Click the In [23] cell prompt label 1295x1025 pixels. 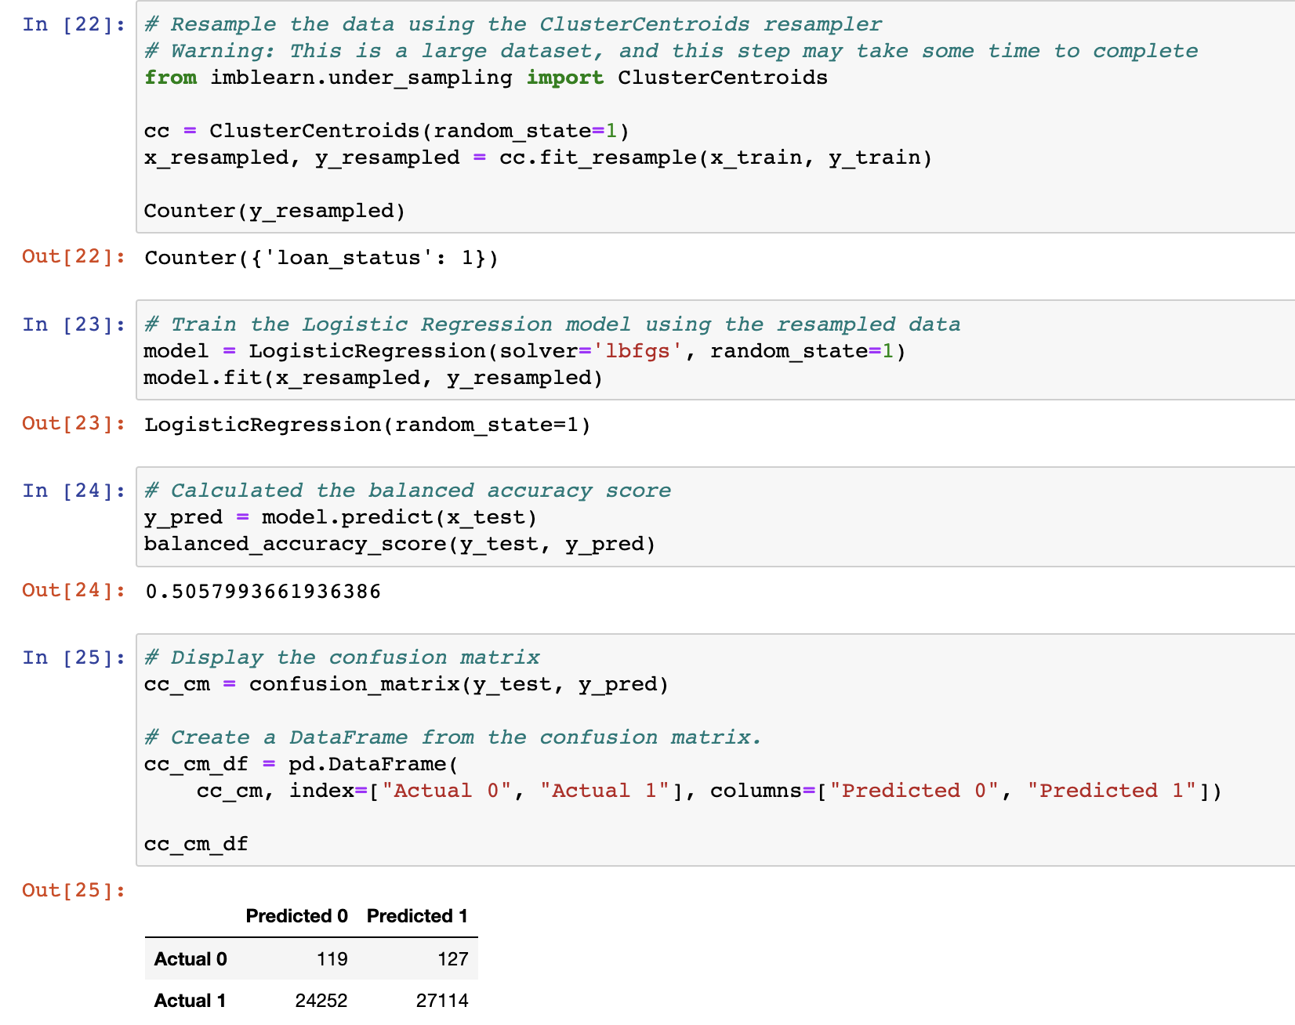(74, 324)
